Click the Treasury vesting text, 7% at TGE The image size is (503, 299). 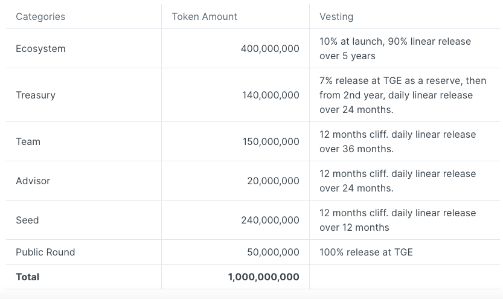click(x=403, y=95)
